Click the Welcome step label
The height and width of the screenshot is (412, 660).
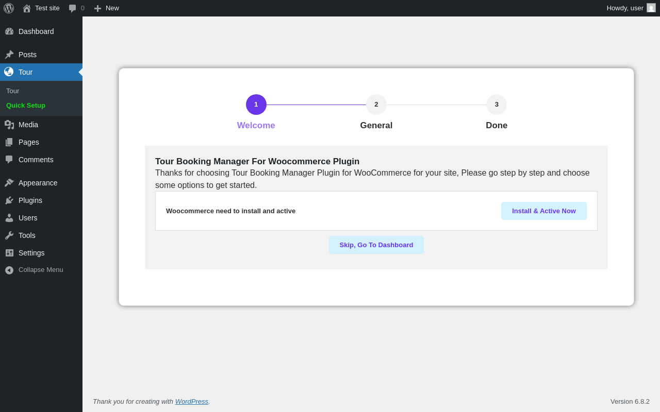[256, 126]
